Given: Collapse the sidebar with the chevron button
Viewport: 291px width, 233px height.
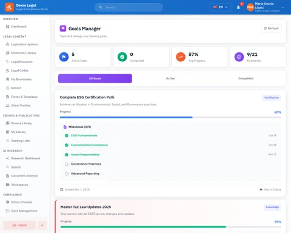Looking at the screenshot, I should [x=42, y=225].
